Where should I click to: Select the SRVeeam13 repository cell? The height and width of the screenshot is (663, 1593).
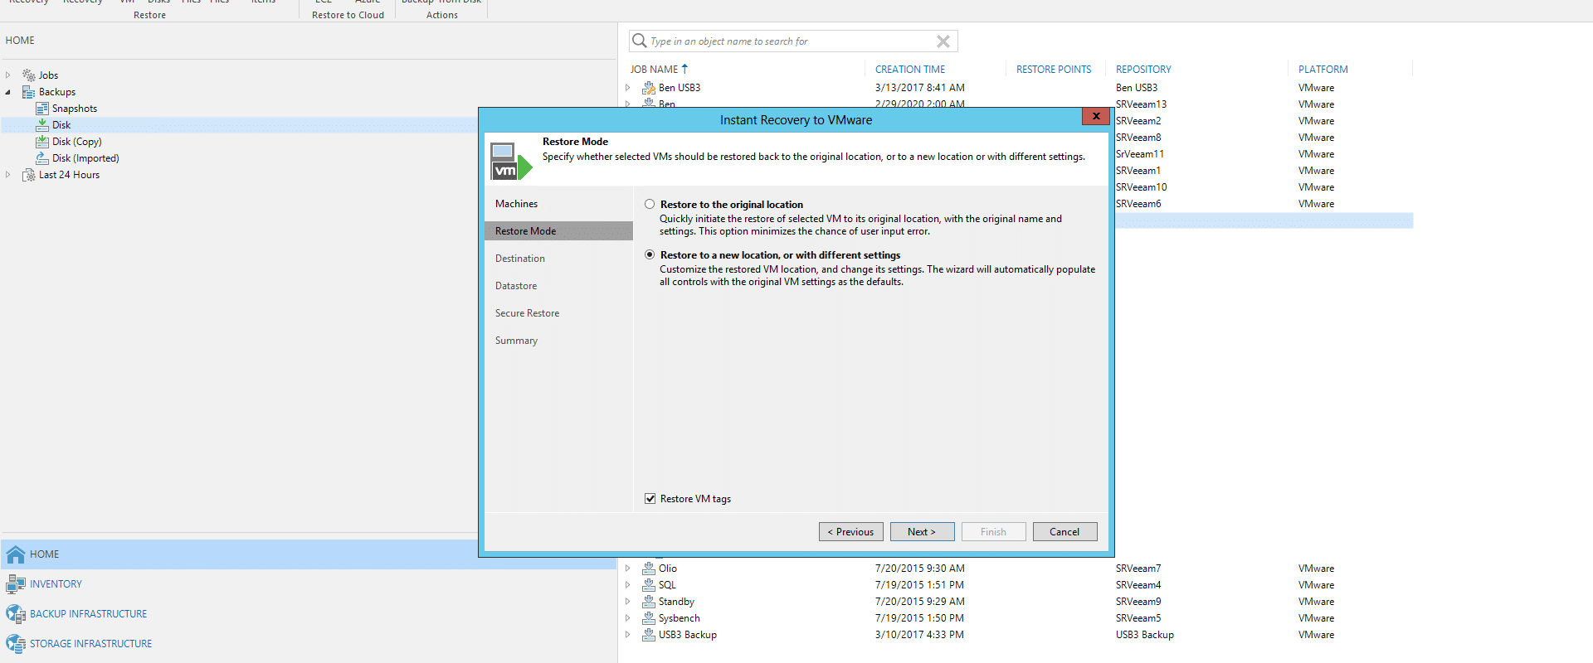tap(1141, 104)
